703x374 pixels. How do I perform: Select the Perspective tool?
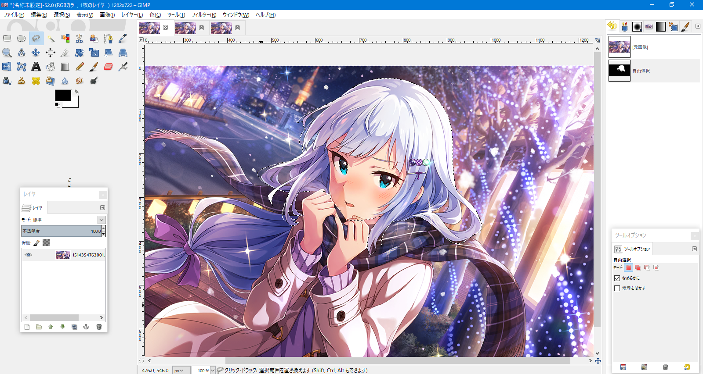pos(123,53)
